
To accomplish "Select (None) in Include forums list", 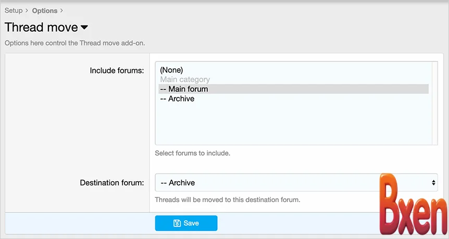I will (171, 70).
